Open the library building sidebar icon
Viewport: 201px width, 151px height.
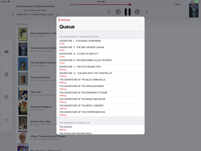click(7, 74)
